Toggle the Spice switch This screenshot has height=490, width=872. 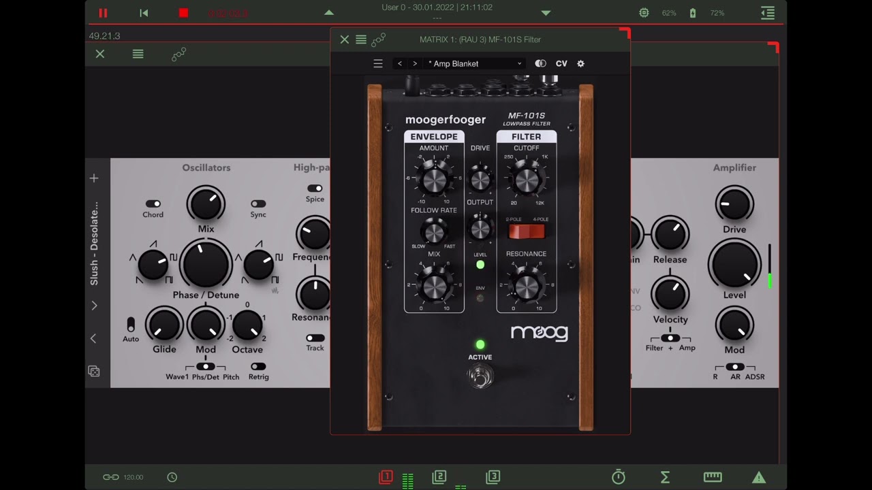click(315, 189)
